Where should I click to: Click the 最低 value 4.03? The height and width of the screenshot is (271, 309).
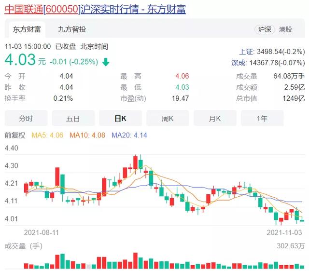point(182,87)
